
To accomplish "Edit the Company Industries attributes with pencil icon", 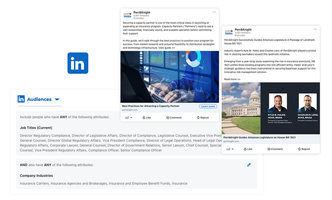I will coord(249,165).
